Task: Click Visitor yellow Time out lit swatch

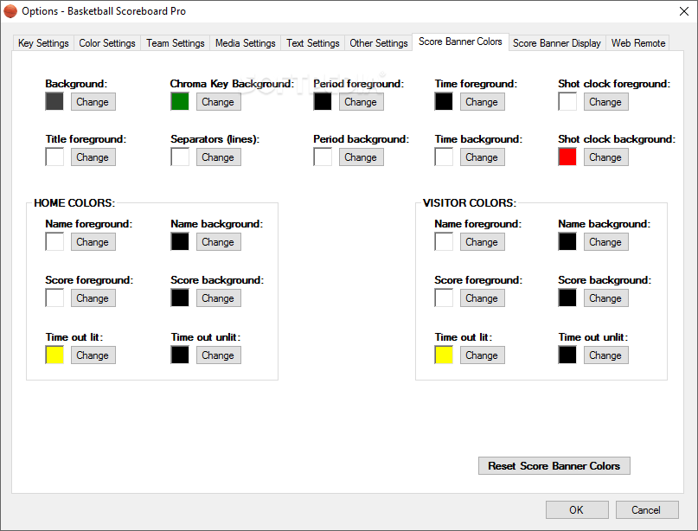Action: click(444, 355)
